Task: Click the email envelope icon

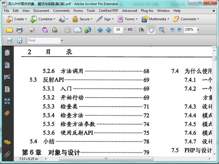Action: tap(78, 30)
